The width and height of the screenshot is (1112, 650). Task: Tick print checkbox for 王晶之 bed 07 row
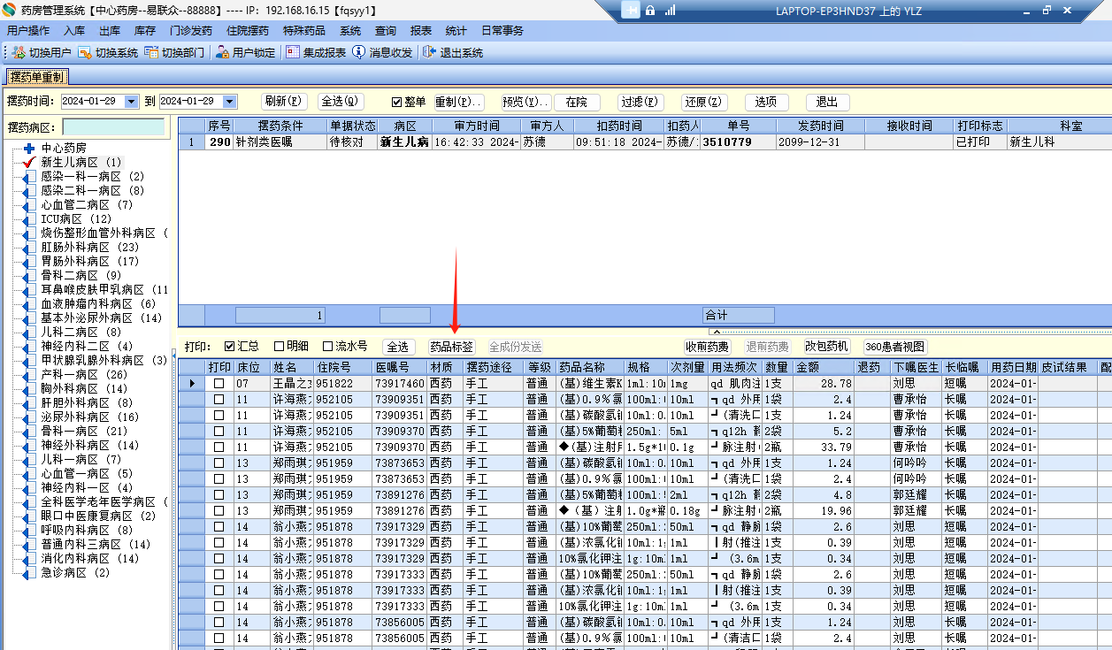coord(219,384)
